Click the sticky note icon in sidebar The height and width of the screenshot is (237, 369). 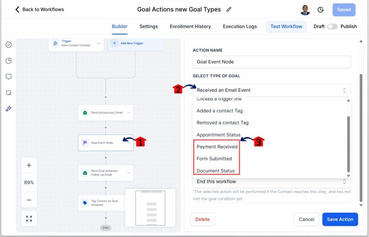coord(9,93)
